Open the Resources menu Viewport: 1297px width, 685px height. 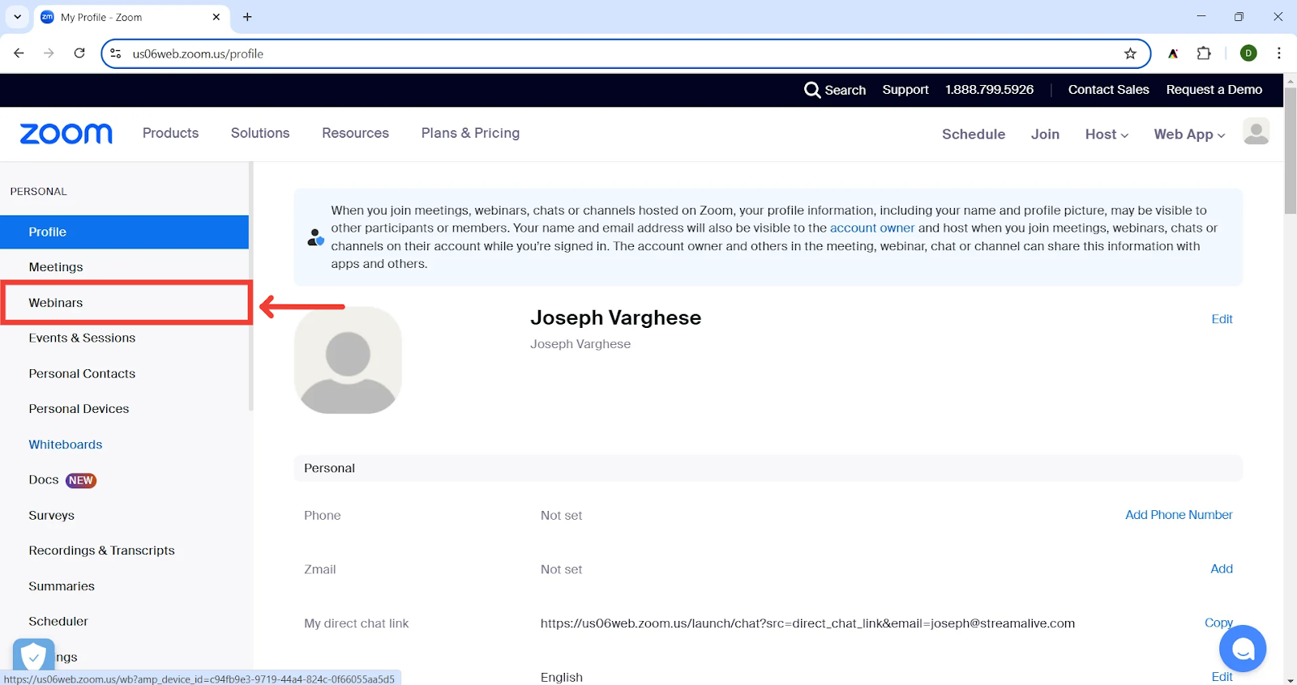[355, 133]
